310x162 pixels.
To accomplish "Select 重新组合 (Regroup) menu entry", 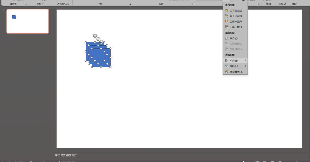I will coord(236,49).
